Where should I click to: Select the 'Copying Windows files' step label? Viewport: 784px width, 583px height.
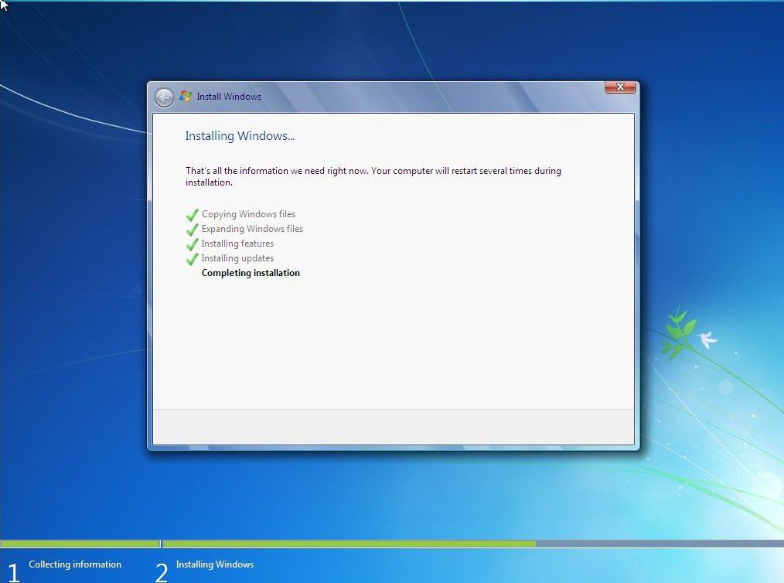click(x=248, y=214)
